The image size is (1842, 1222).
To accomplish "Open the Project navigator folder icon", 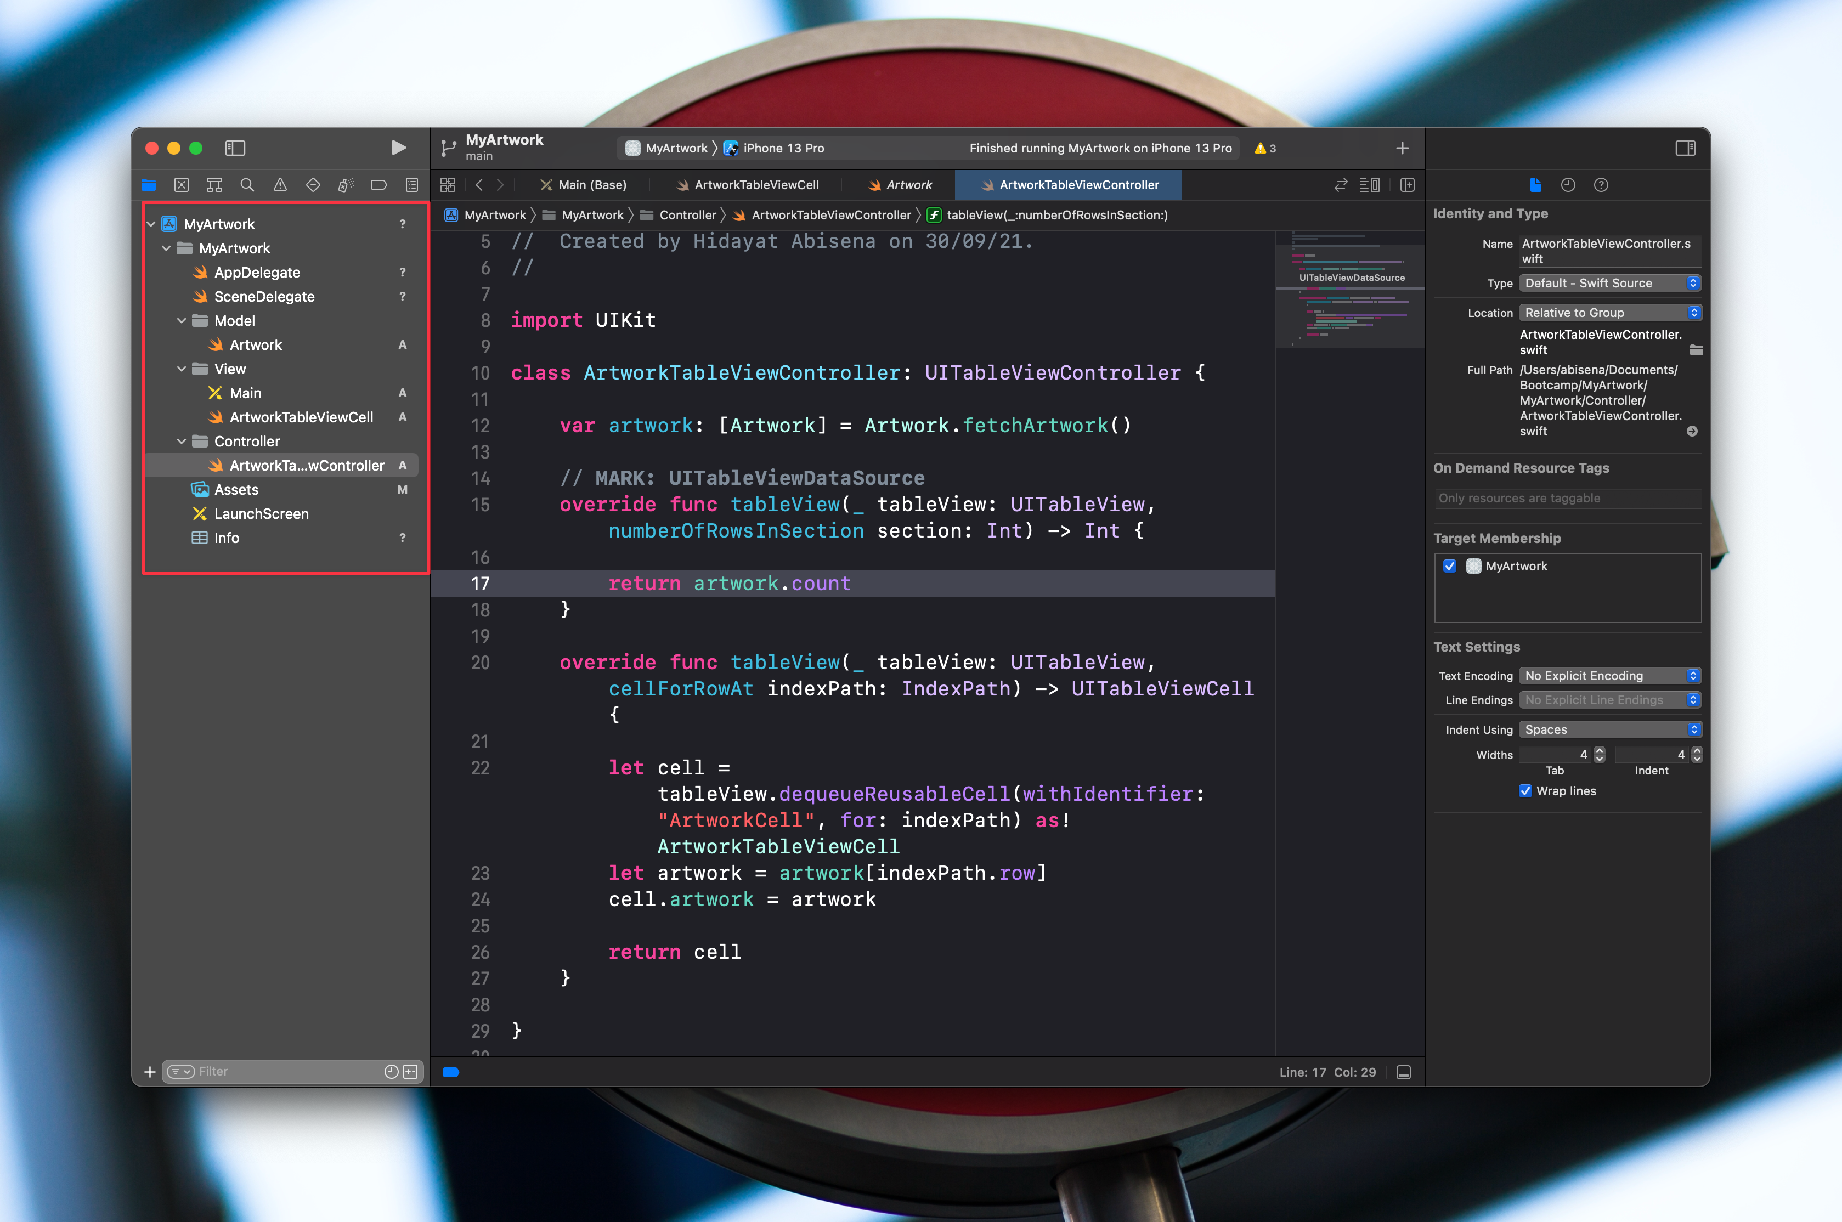I will [x=149, y=185].
